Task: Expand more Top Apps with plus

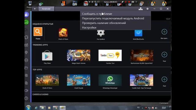Action: 164,79
